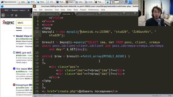Click the ruseller R favicon
The width and height of the screenshot is (173, 97).
click(x=14, y=85)
